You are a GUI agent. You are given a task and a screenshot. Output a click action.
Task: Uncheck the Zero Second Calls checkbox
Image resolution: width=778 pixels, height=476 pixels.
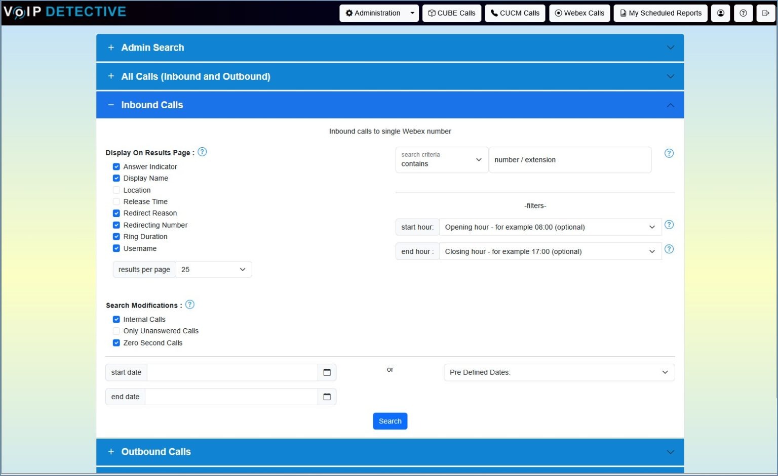116,343
